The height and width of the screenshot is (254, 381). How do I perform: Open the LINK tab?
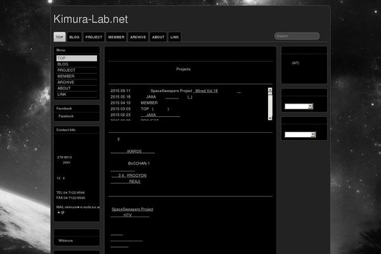[175, 37]
